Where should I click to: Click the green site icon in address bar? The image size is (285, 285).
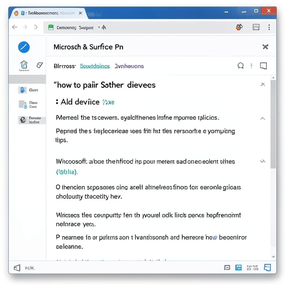click(51, 28)
